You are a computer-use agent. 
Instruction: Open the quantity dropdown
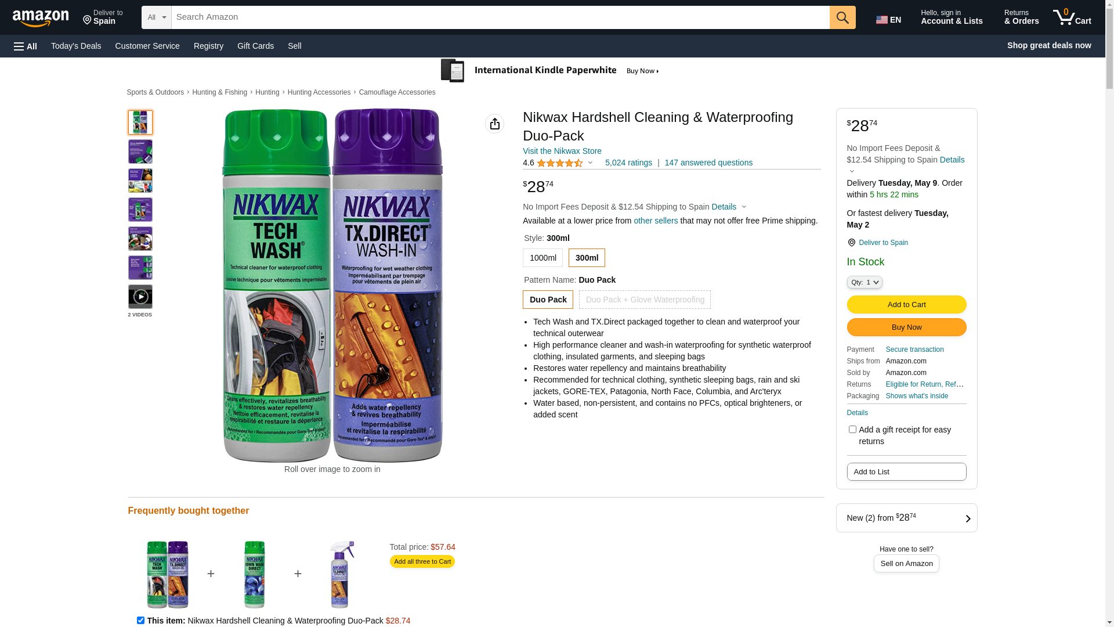pyautogui.click(x=864, y=282)
